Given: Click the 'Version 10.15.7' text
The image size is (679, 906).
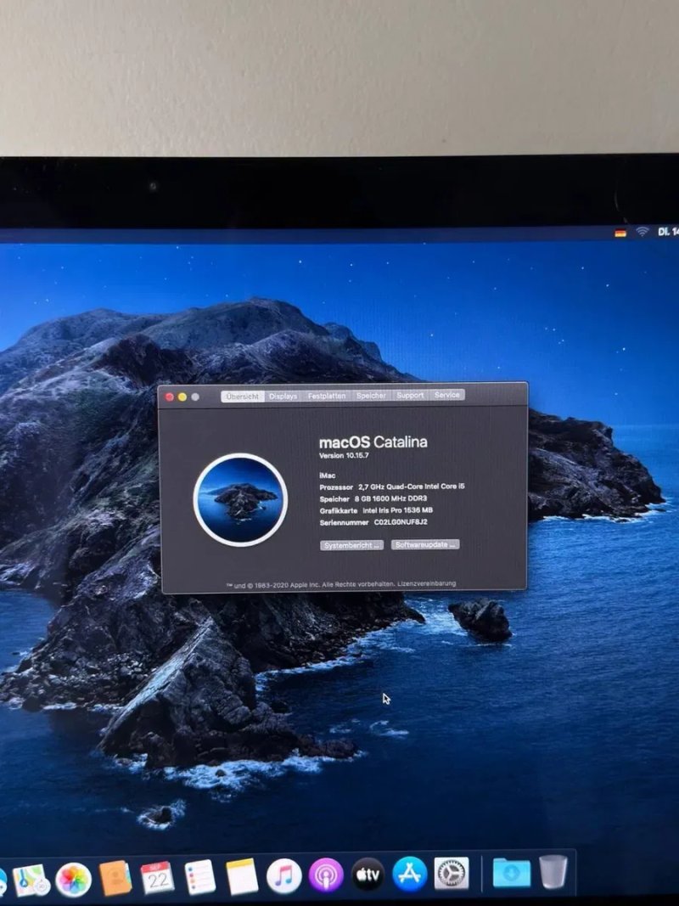Looking at the screenshot, I should 344,455.
